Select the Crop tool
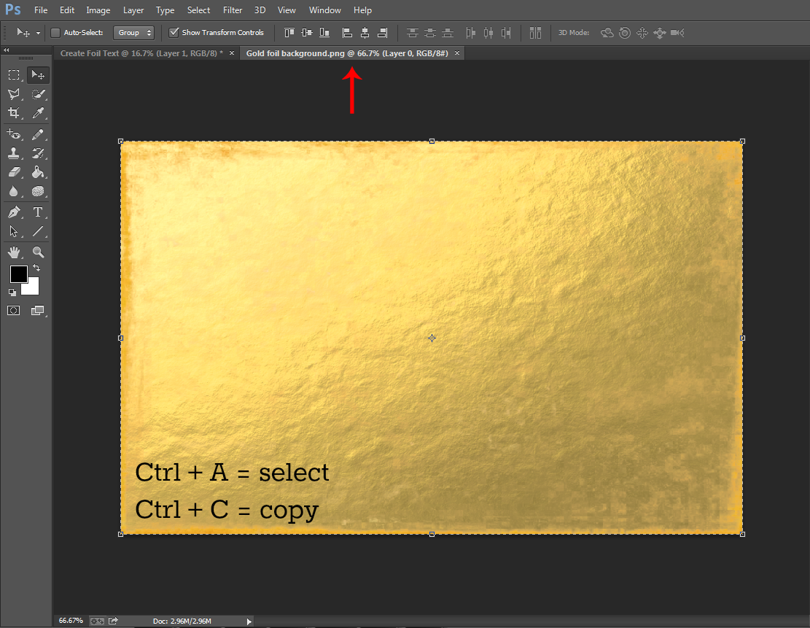This screenshot has height=628, width=810. tap(14, 112)
